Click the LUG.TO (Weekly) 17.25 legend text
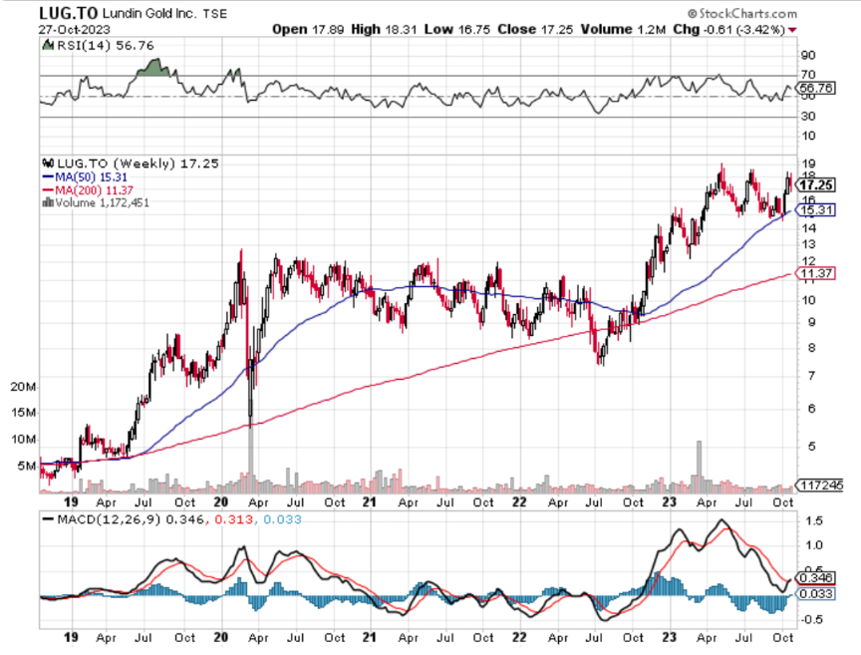Viewport: 861px width, 655px height. click(138, 164)
